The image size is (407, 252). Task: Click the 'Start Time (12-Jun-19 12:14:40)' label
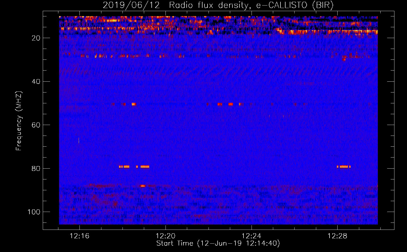click(x=218, y=243)
